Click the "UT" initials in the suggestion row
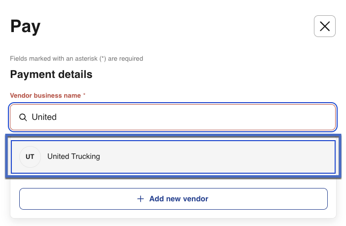Image resolution: width=346 pixels, height=226 pixels. [x=30, y=157]
